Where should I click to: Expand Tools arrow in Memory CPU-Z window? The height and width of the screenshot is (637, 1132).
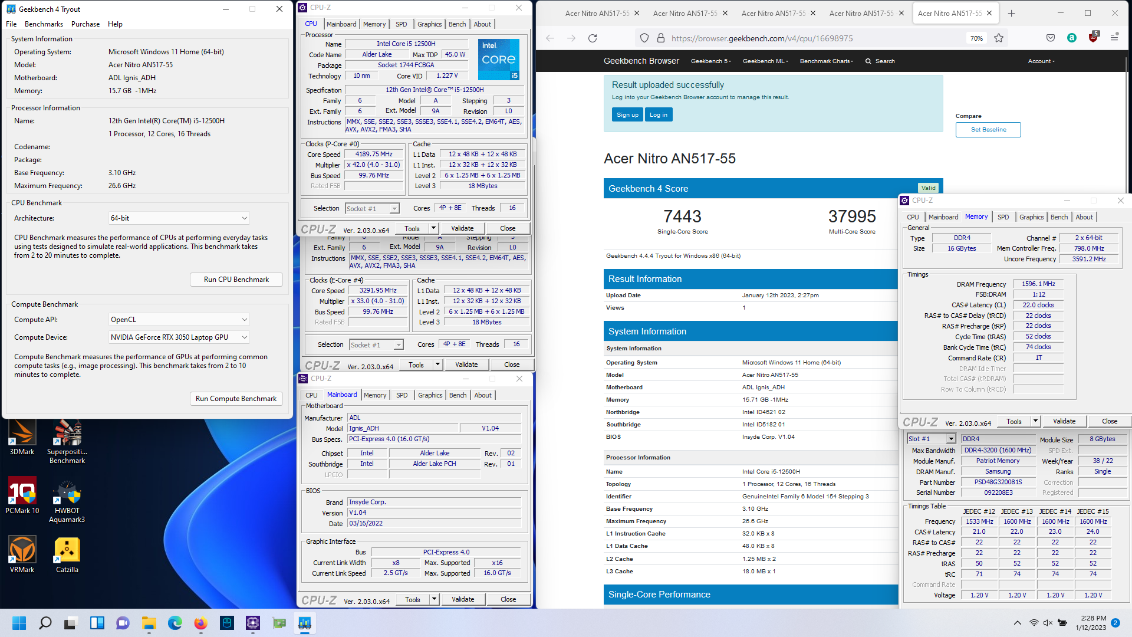(x=1035, y=421)
